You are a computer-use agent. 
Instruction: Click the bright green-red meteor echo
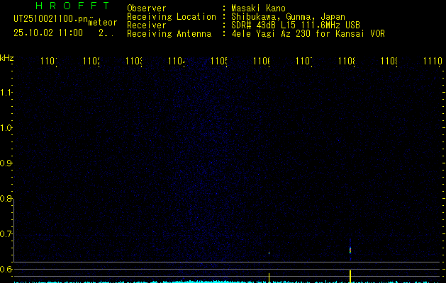[350, 248]
